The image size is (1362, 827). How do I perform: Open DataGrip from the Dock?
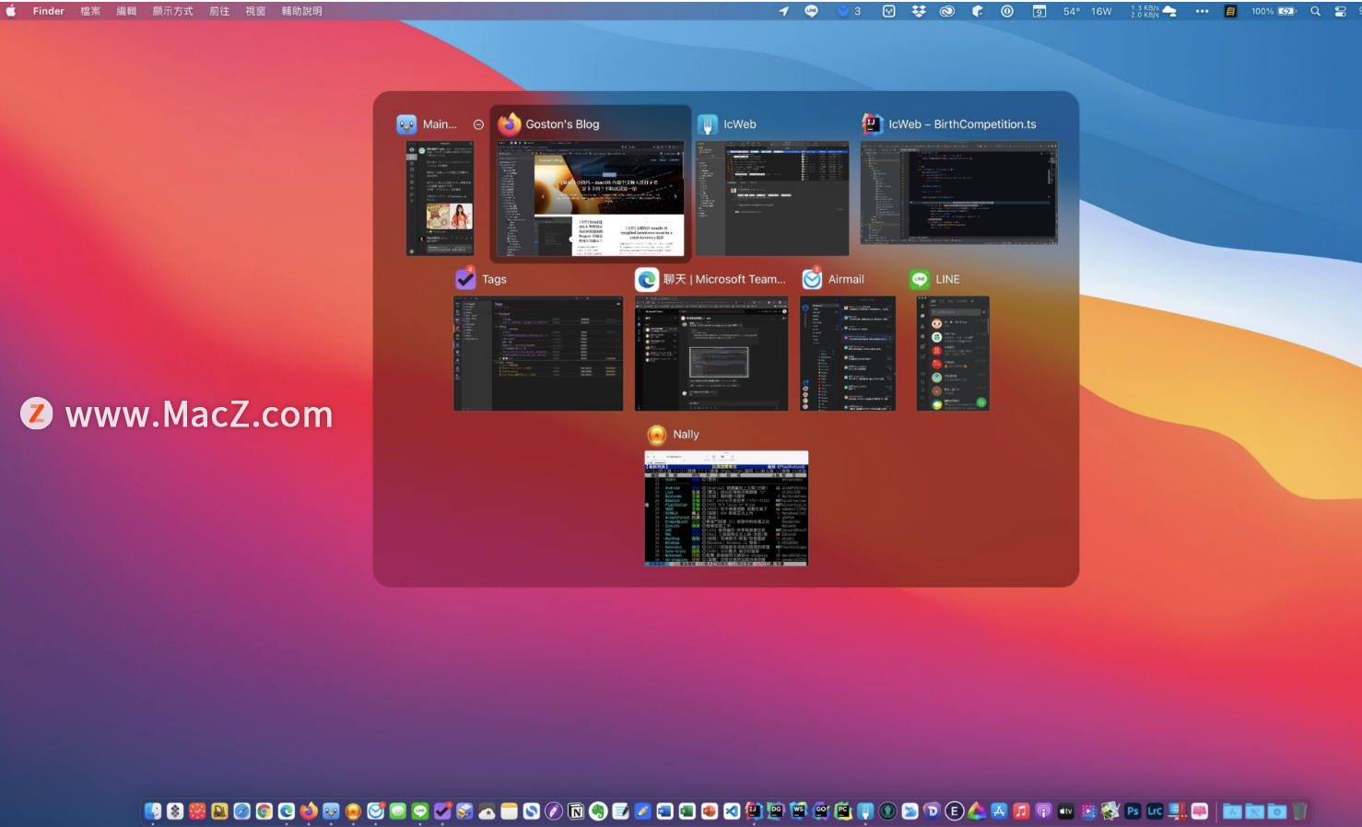tap(776, 811)
